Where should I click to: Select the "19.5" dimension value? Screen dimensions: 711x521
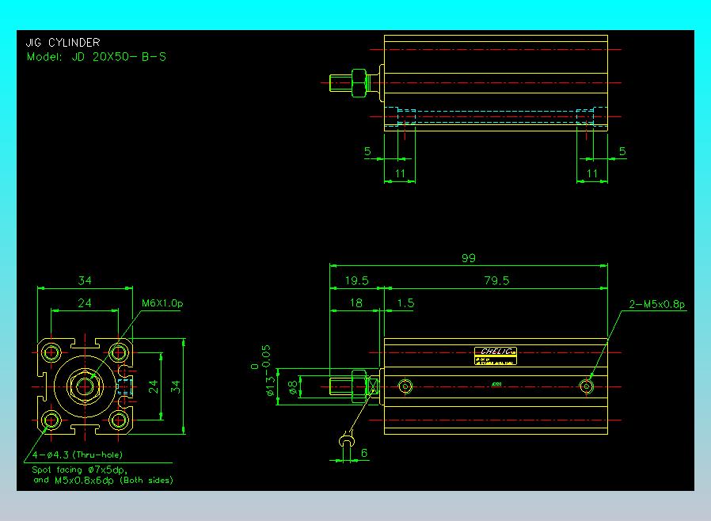click(356, 280)
